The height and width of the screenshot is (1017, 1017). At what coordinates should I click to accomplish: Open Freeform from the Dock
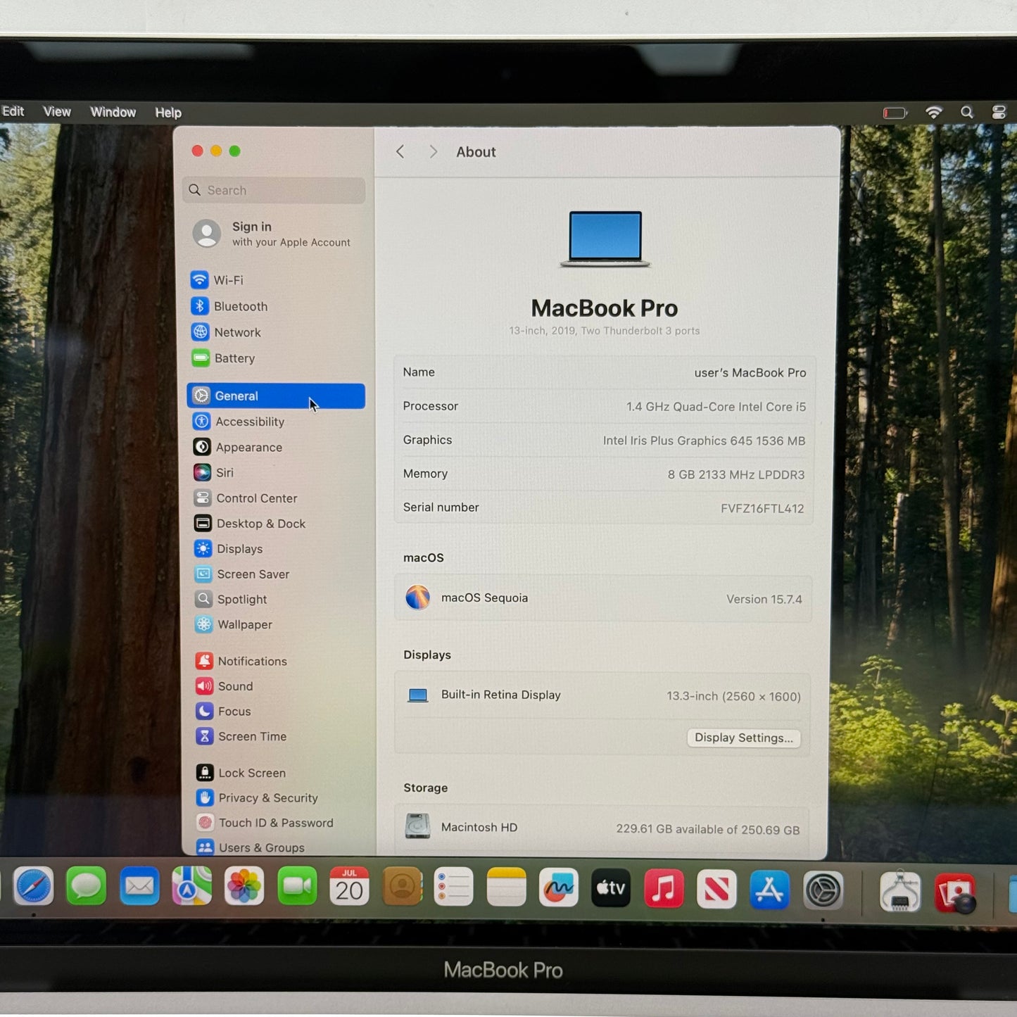coord(559,888)
